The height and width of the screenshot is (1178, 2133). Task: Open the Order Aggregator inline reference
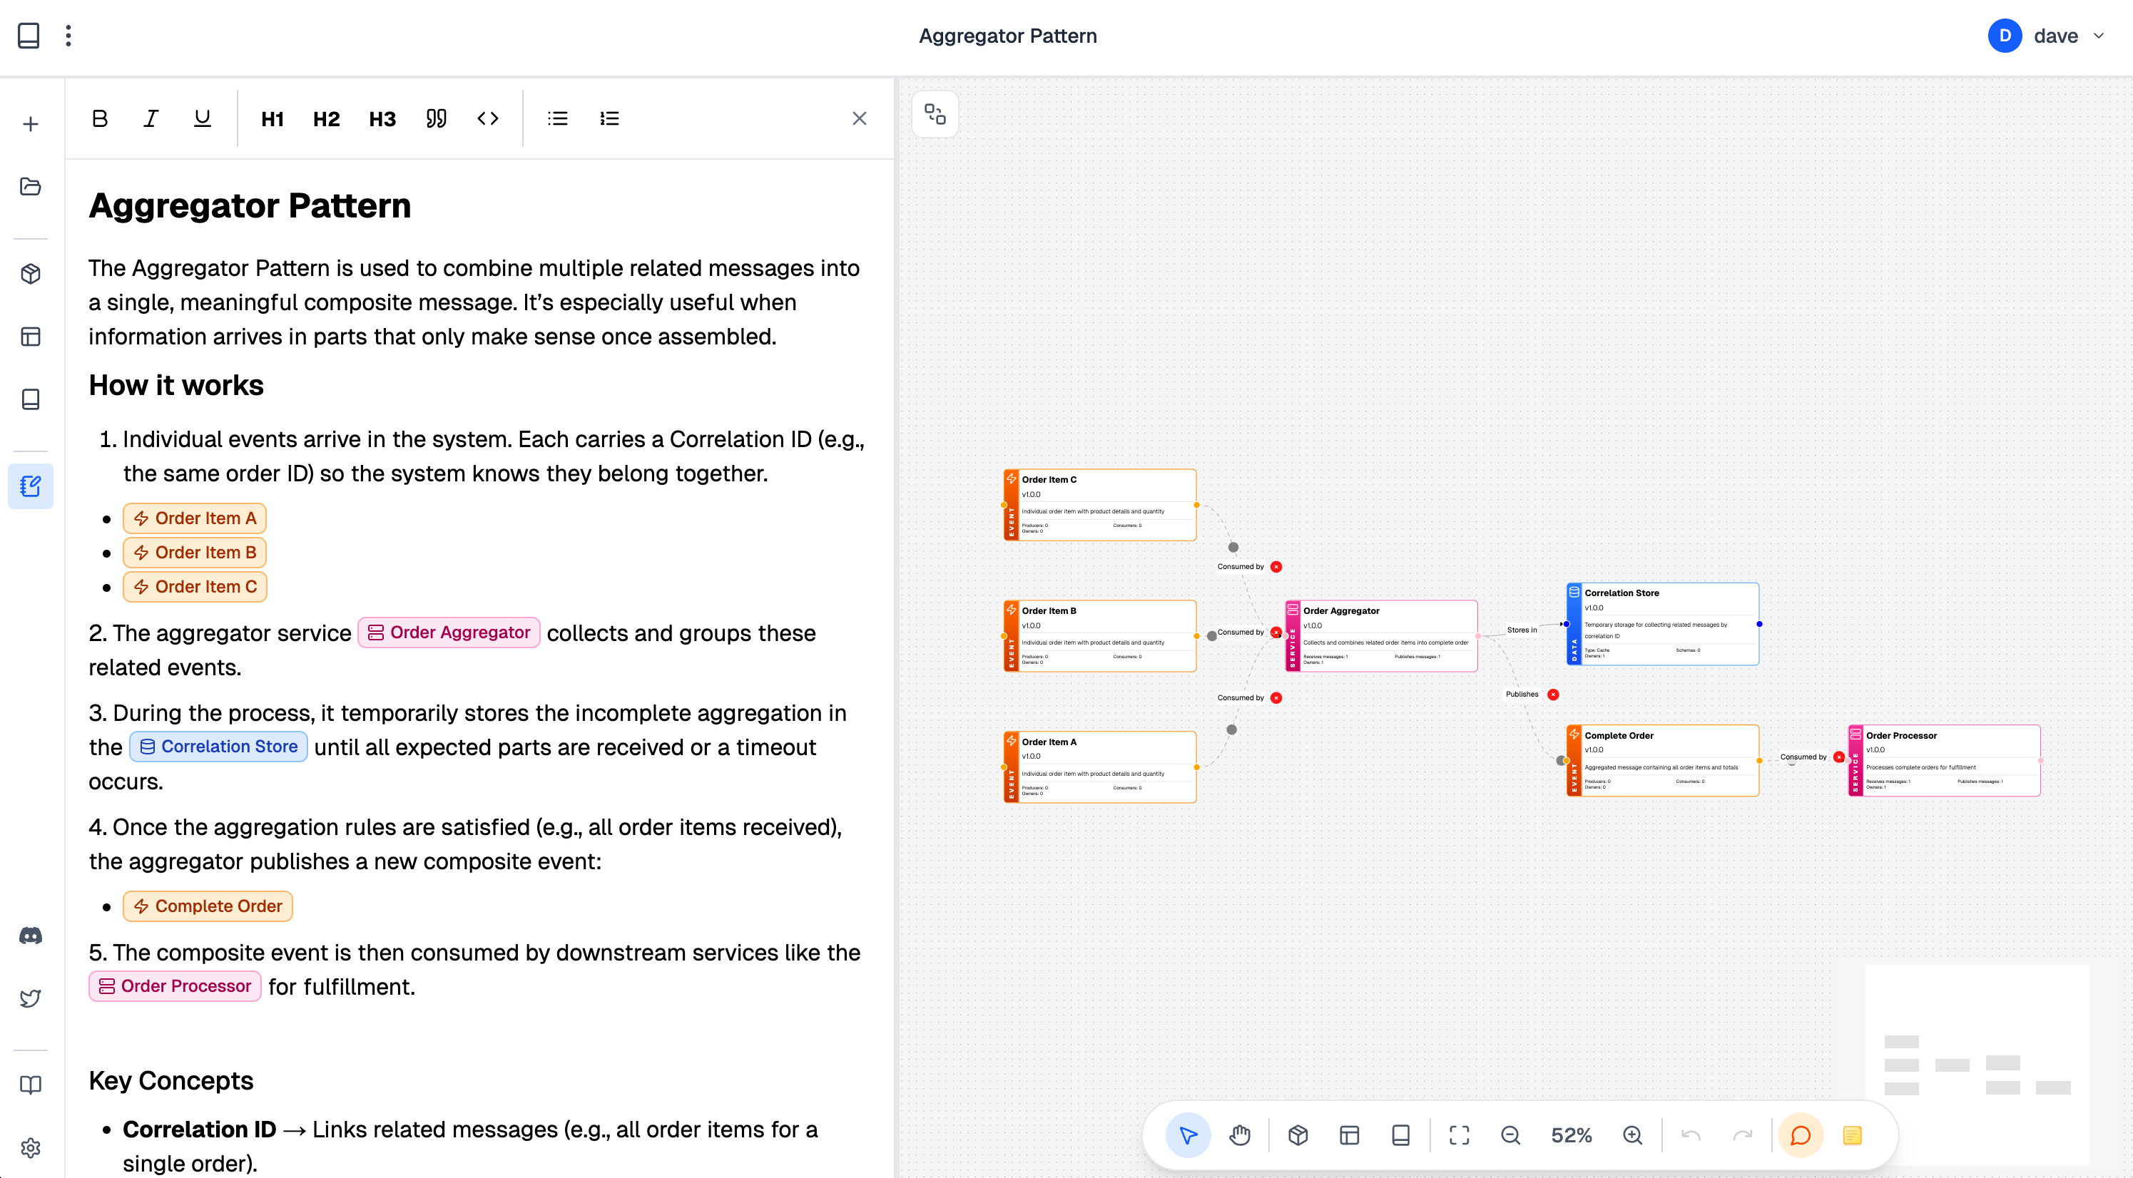(x=449, y=632)
